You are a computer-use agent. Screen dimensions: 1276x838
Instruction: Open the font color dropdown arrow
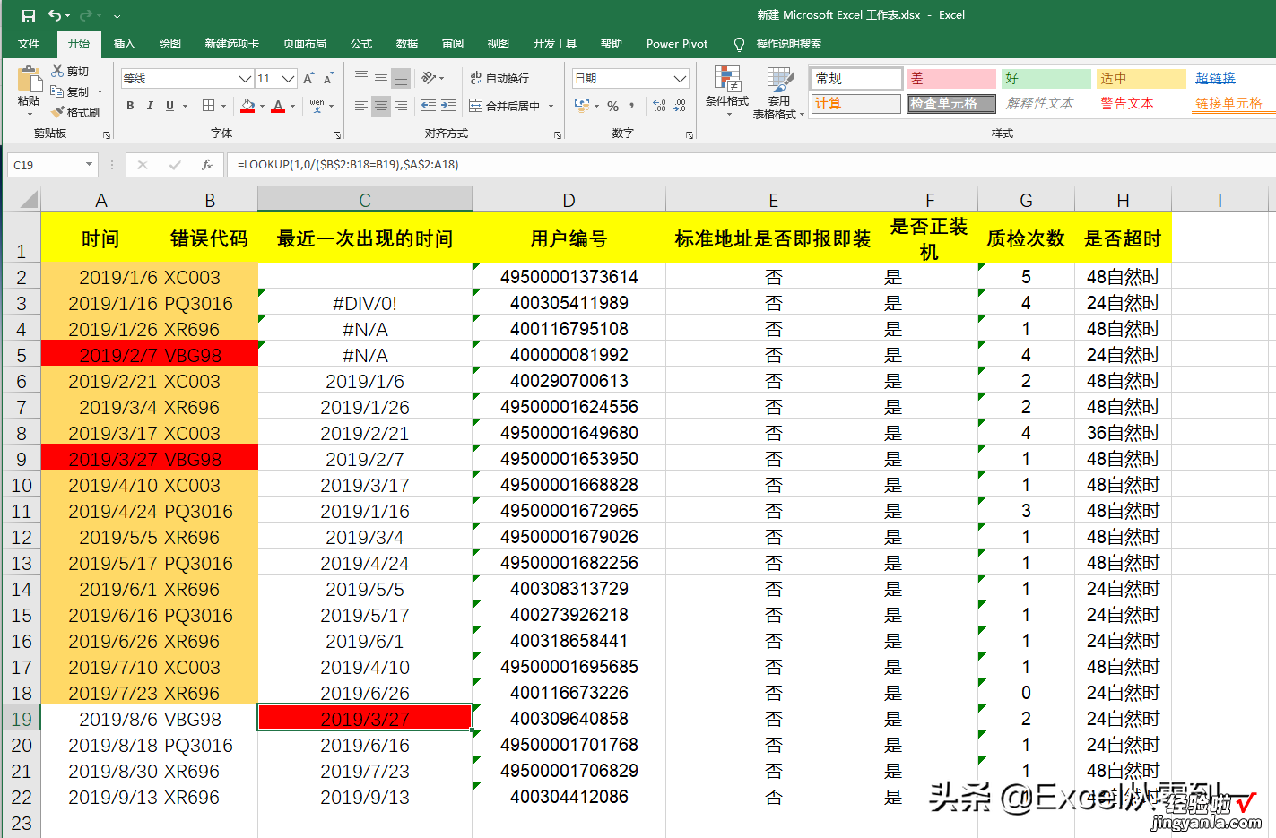tap(293, 106)
